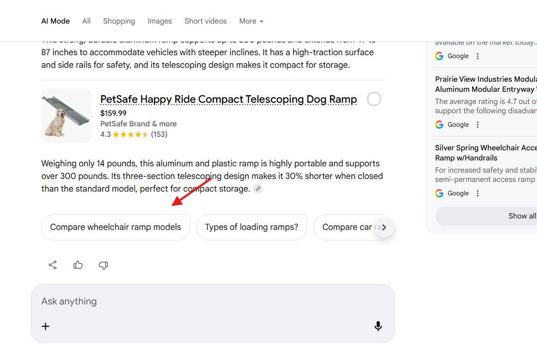537x352 pixels.
Task: Click into the Ask anything input field
Action: [202, 301]
